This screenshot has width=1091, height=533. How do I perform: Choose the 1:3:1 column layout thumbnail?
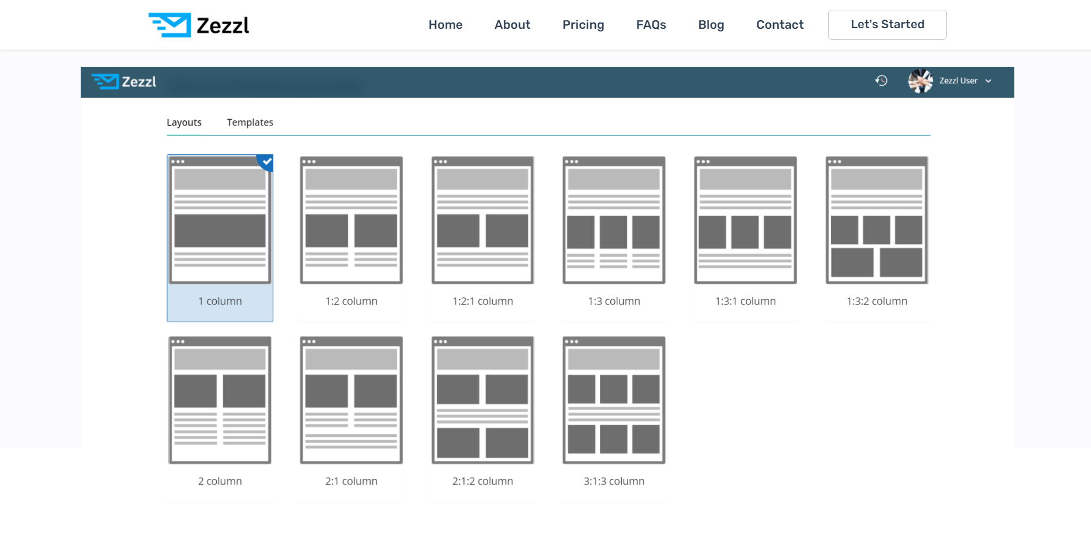click(x=746, y=220)
